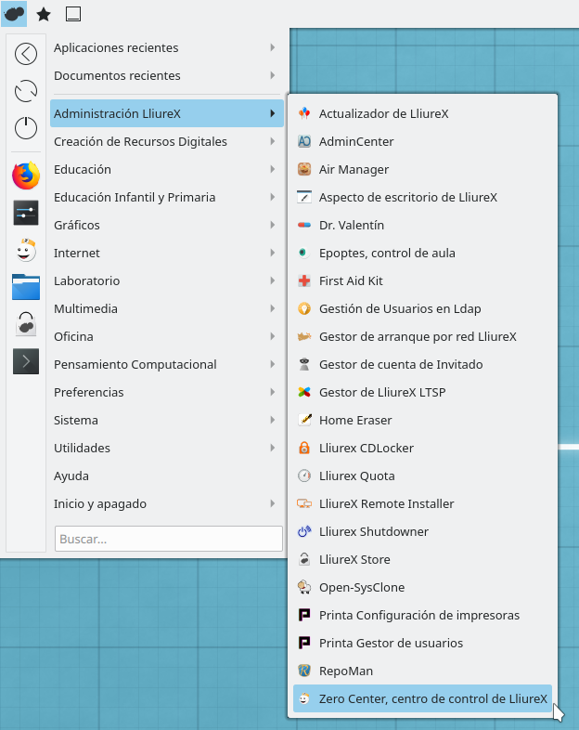Open the blue folder file manager icon

(26, 286)
